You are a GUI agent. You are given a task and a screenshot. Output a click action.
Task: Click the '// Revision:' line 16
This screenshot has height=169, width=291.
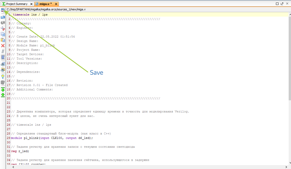[22, 81]
